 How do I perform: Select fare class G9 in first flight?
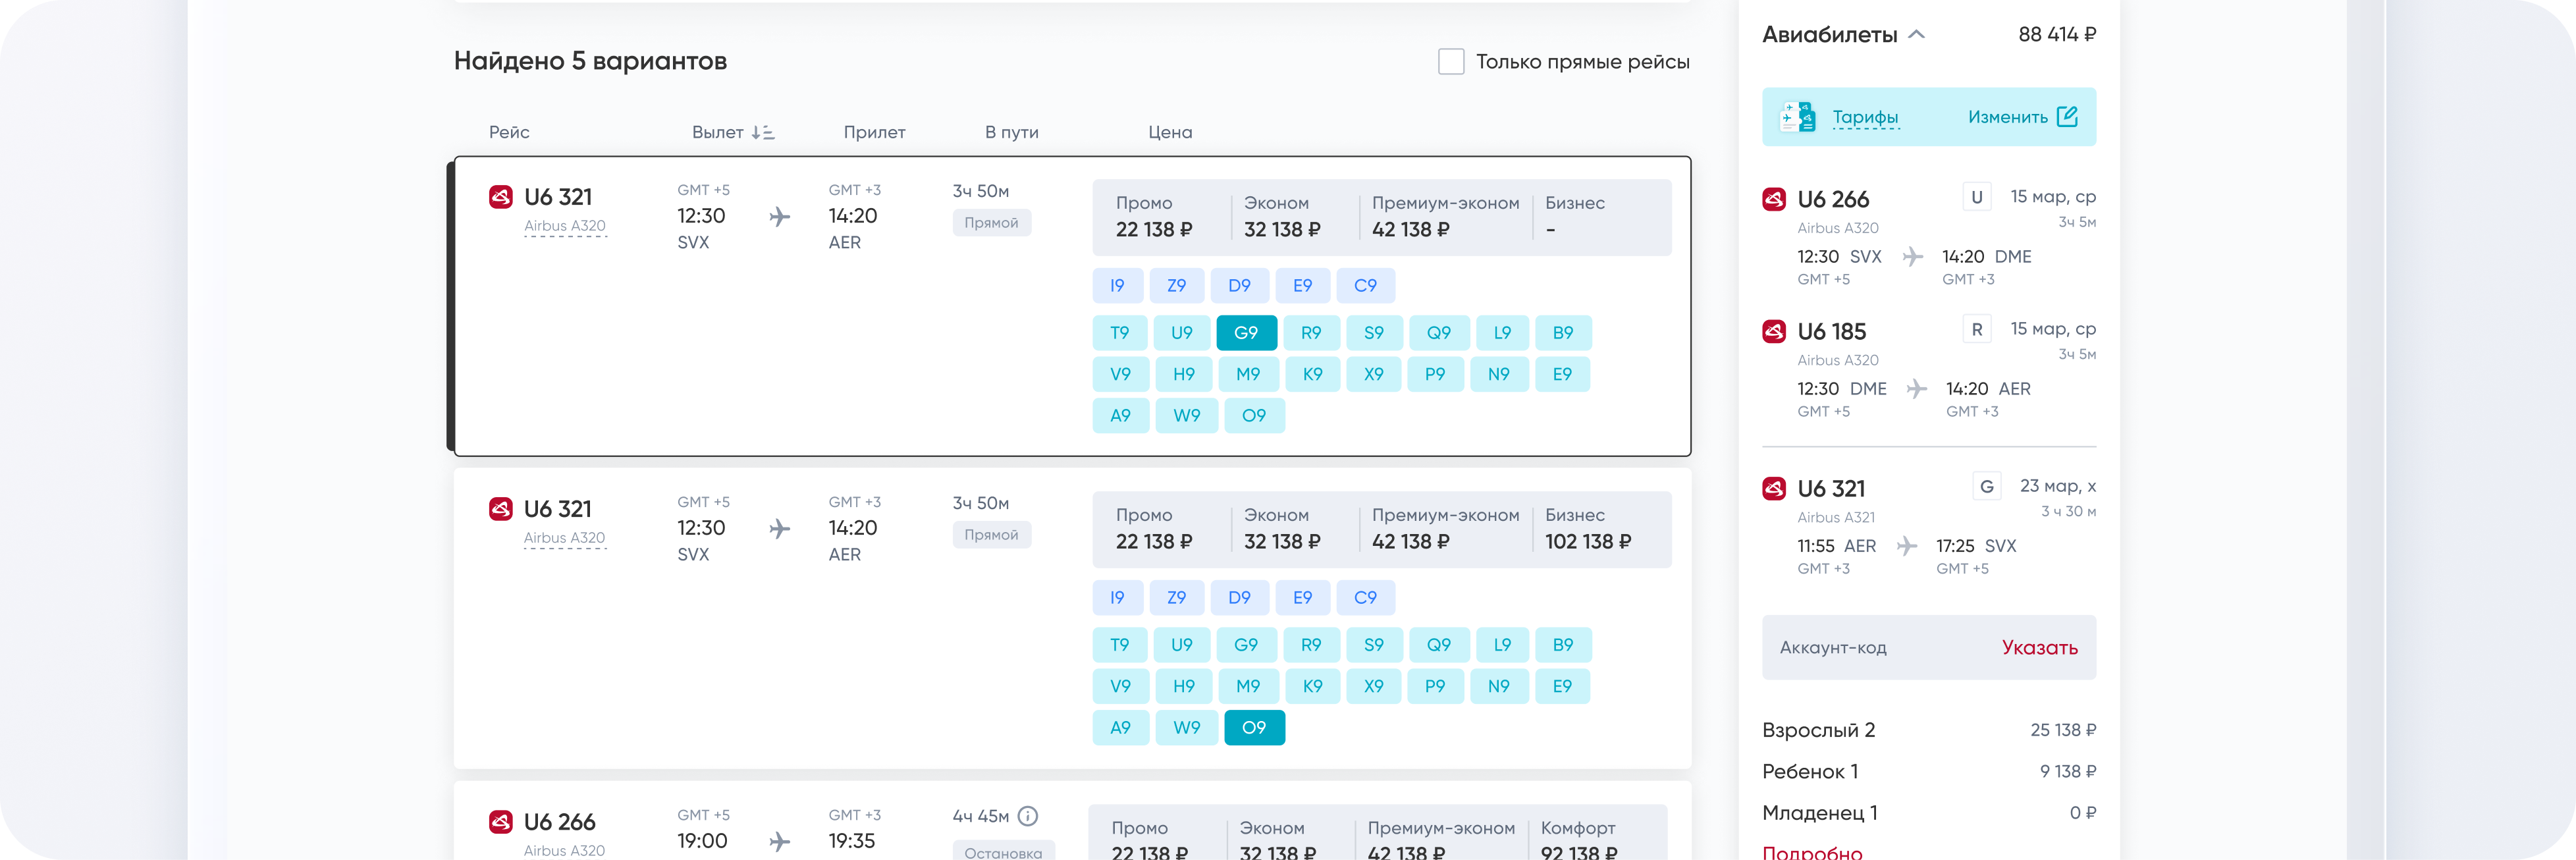tap(1246, 333)
